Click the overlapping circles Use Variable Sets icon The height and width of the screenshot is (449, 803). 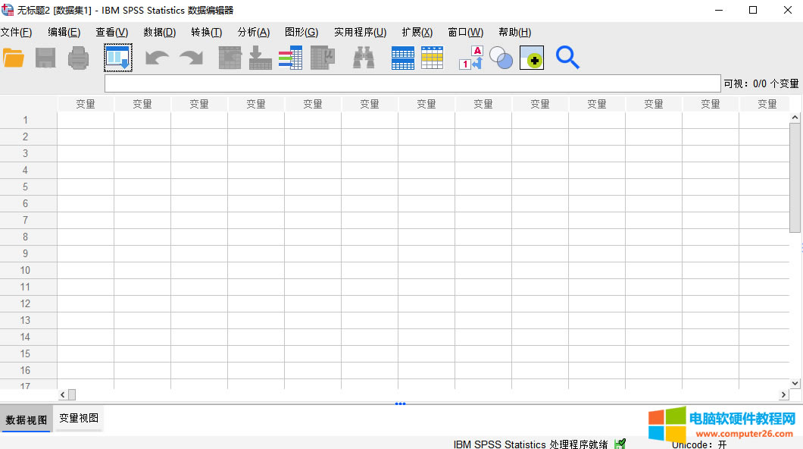[501, 58]
